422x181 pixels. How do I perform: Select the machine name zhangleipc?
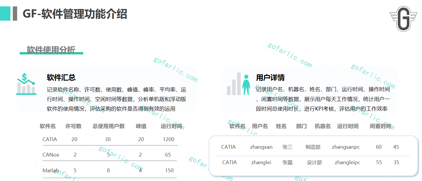click(x=347, y=163)
